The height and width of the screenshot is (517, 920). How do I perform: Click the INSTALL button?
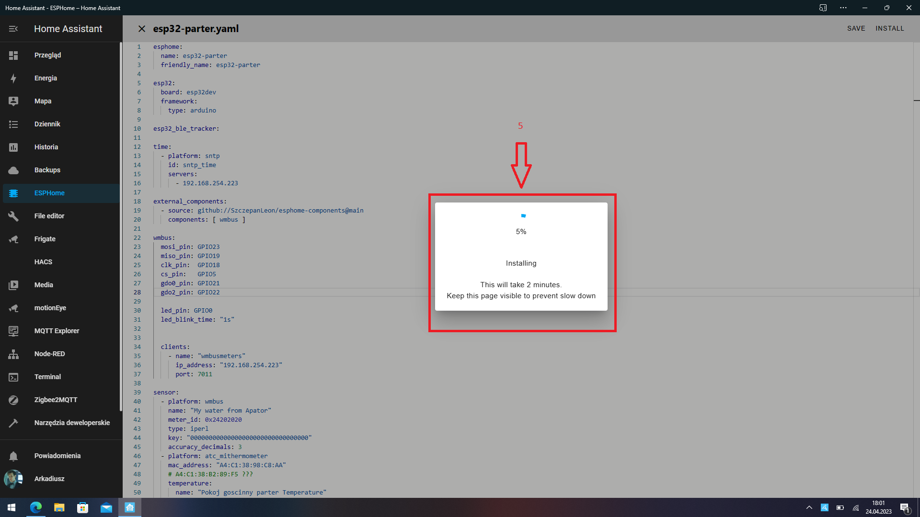pyautogui.click(x=890, y=28)
